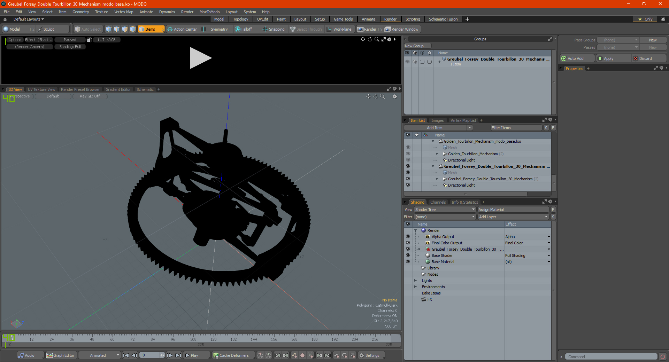This screenshot has height=362, width=669.
Task: Click the Edges selection mode cube icon
Action: (117, 29)
